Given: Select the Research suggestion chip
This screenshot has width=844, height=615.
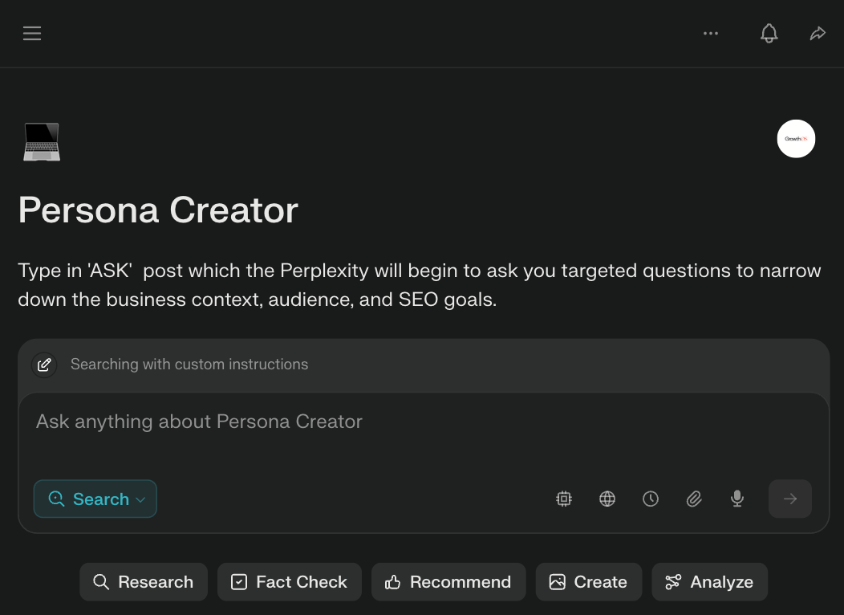Looking at the screenshot, I should (x=144, y=581).
